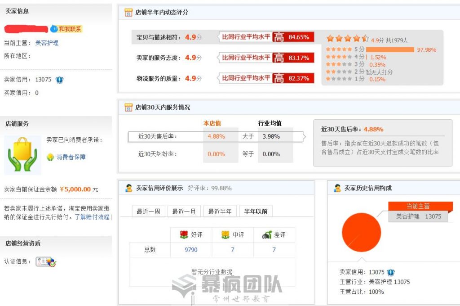The image size is (460, 306).
Task: Click the person icon beside 卖家信用评价展示
Action: 129,188
